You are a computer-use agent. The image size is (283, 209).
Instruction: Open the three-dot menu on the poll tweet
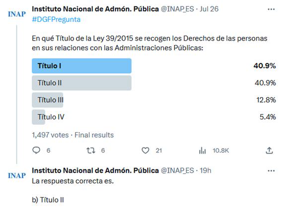(x=271, y=9)
